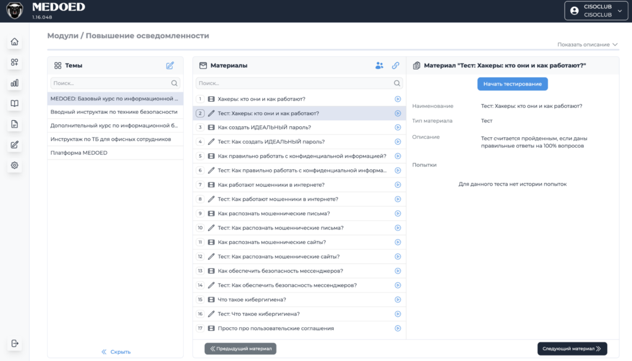Play 'Как правильно работать с конфиденциальной информацией?'
The image size is (632, 361).
point(398,156)
